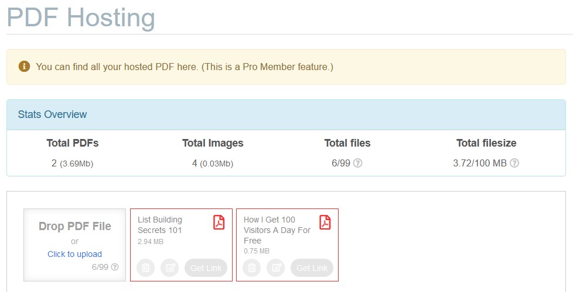Click the help icon next to Total files 6/99
The width and height of the screenshot is (573, 292).
point(358,163)
